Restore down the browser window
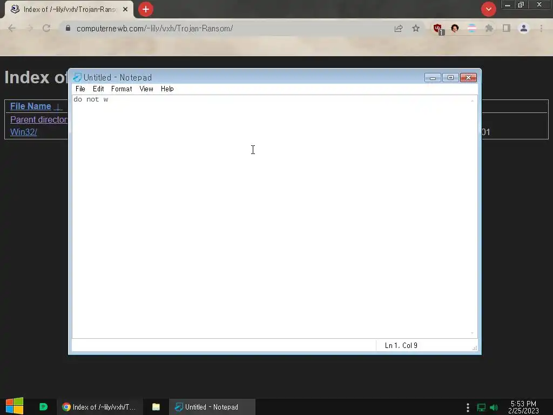The width and height of the screenshot is (553, 415). pos(521,5)
